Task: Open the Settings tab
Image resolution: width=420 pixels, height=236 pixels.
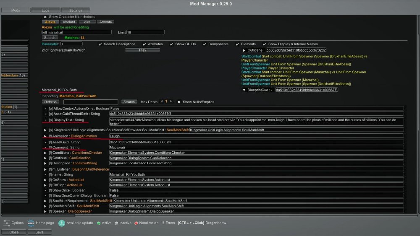Action: tap(76, 10)
